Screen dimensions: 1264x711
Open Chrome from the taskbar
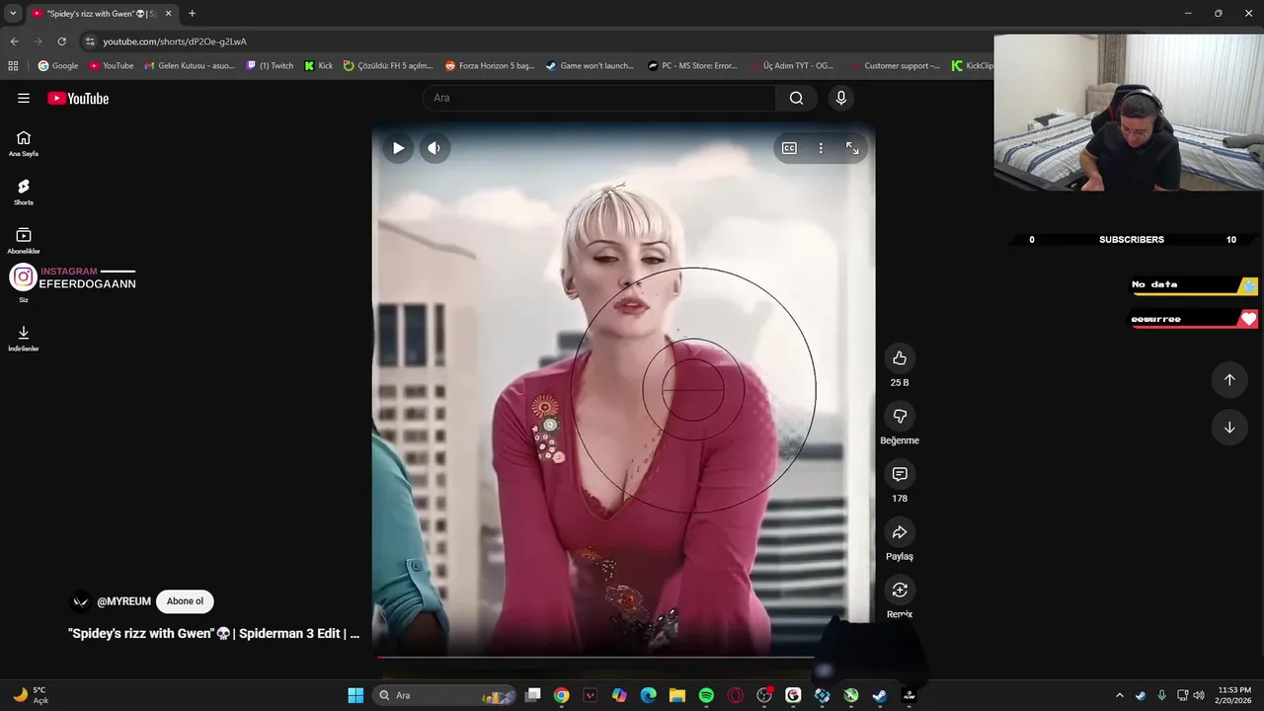coord(562,695)
